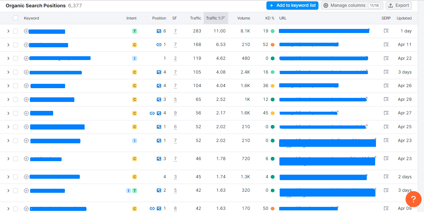Open SERP snapshot for the Apr 22 row

pos(386,58)
